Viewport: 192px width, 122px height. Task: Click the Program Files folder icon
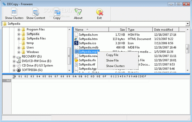click(23, 29)
